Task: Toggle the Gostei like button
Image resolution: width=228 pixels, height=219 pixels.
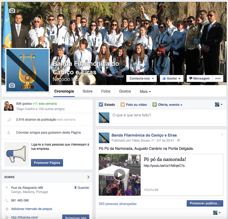Action: [171, 78]
